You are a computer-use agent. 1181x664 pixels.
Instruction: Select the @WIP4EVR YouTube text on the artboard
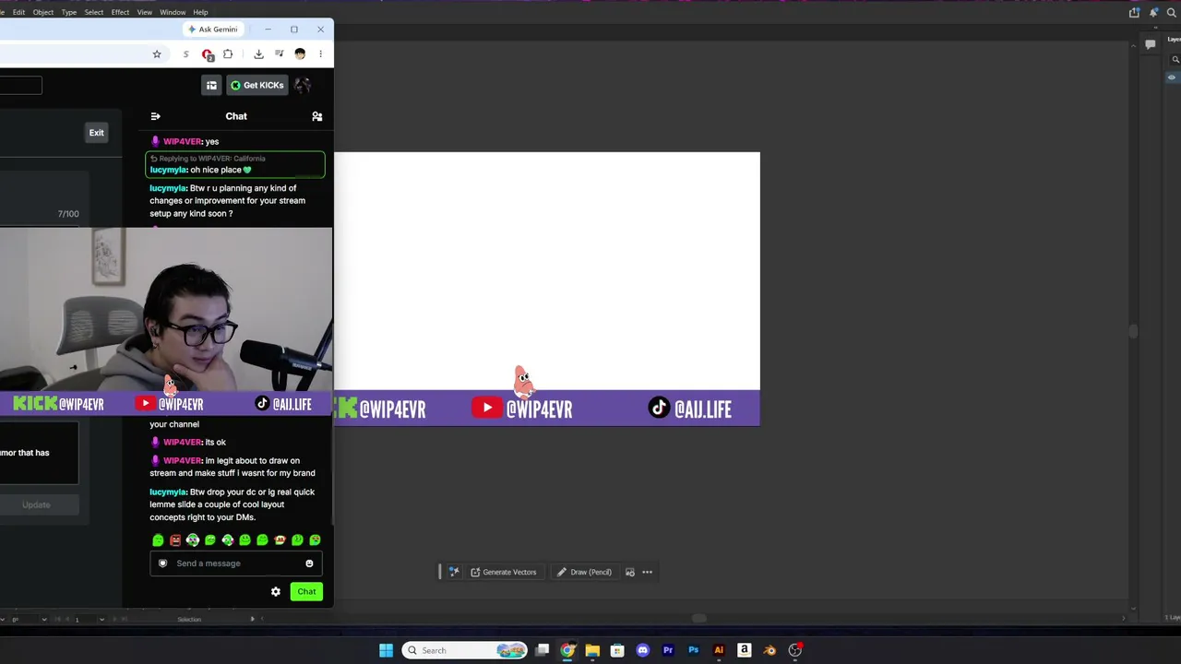click(x=540, y=409)
